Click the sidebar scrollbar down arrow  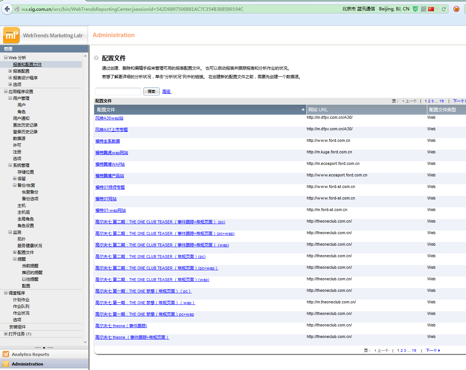click(85, 342)
